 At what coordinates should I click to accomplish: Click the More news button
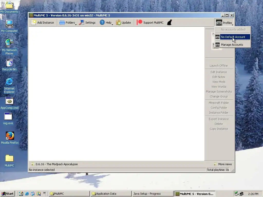(223, 164)
